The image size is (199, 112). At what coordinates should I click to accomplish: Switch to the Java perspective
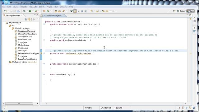click(x=190, y=11)
